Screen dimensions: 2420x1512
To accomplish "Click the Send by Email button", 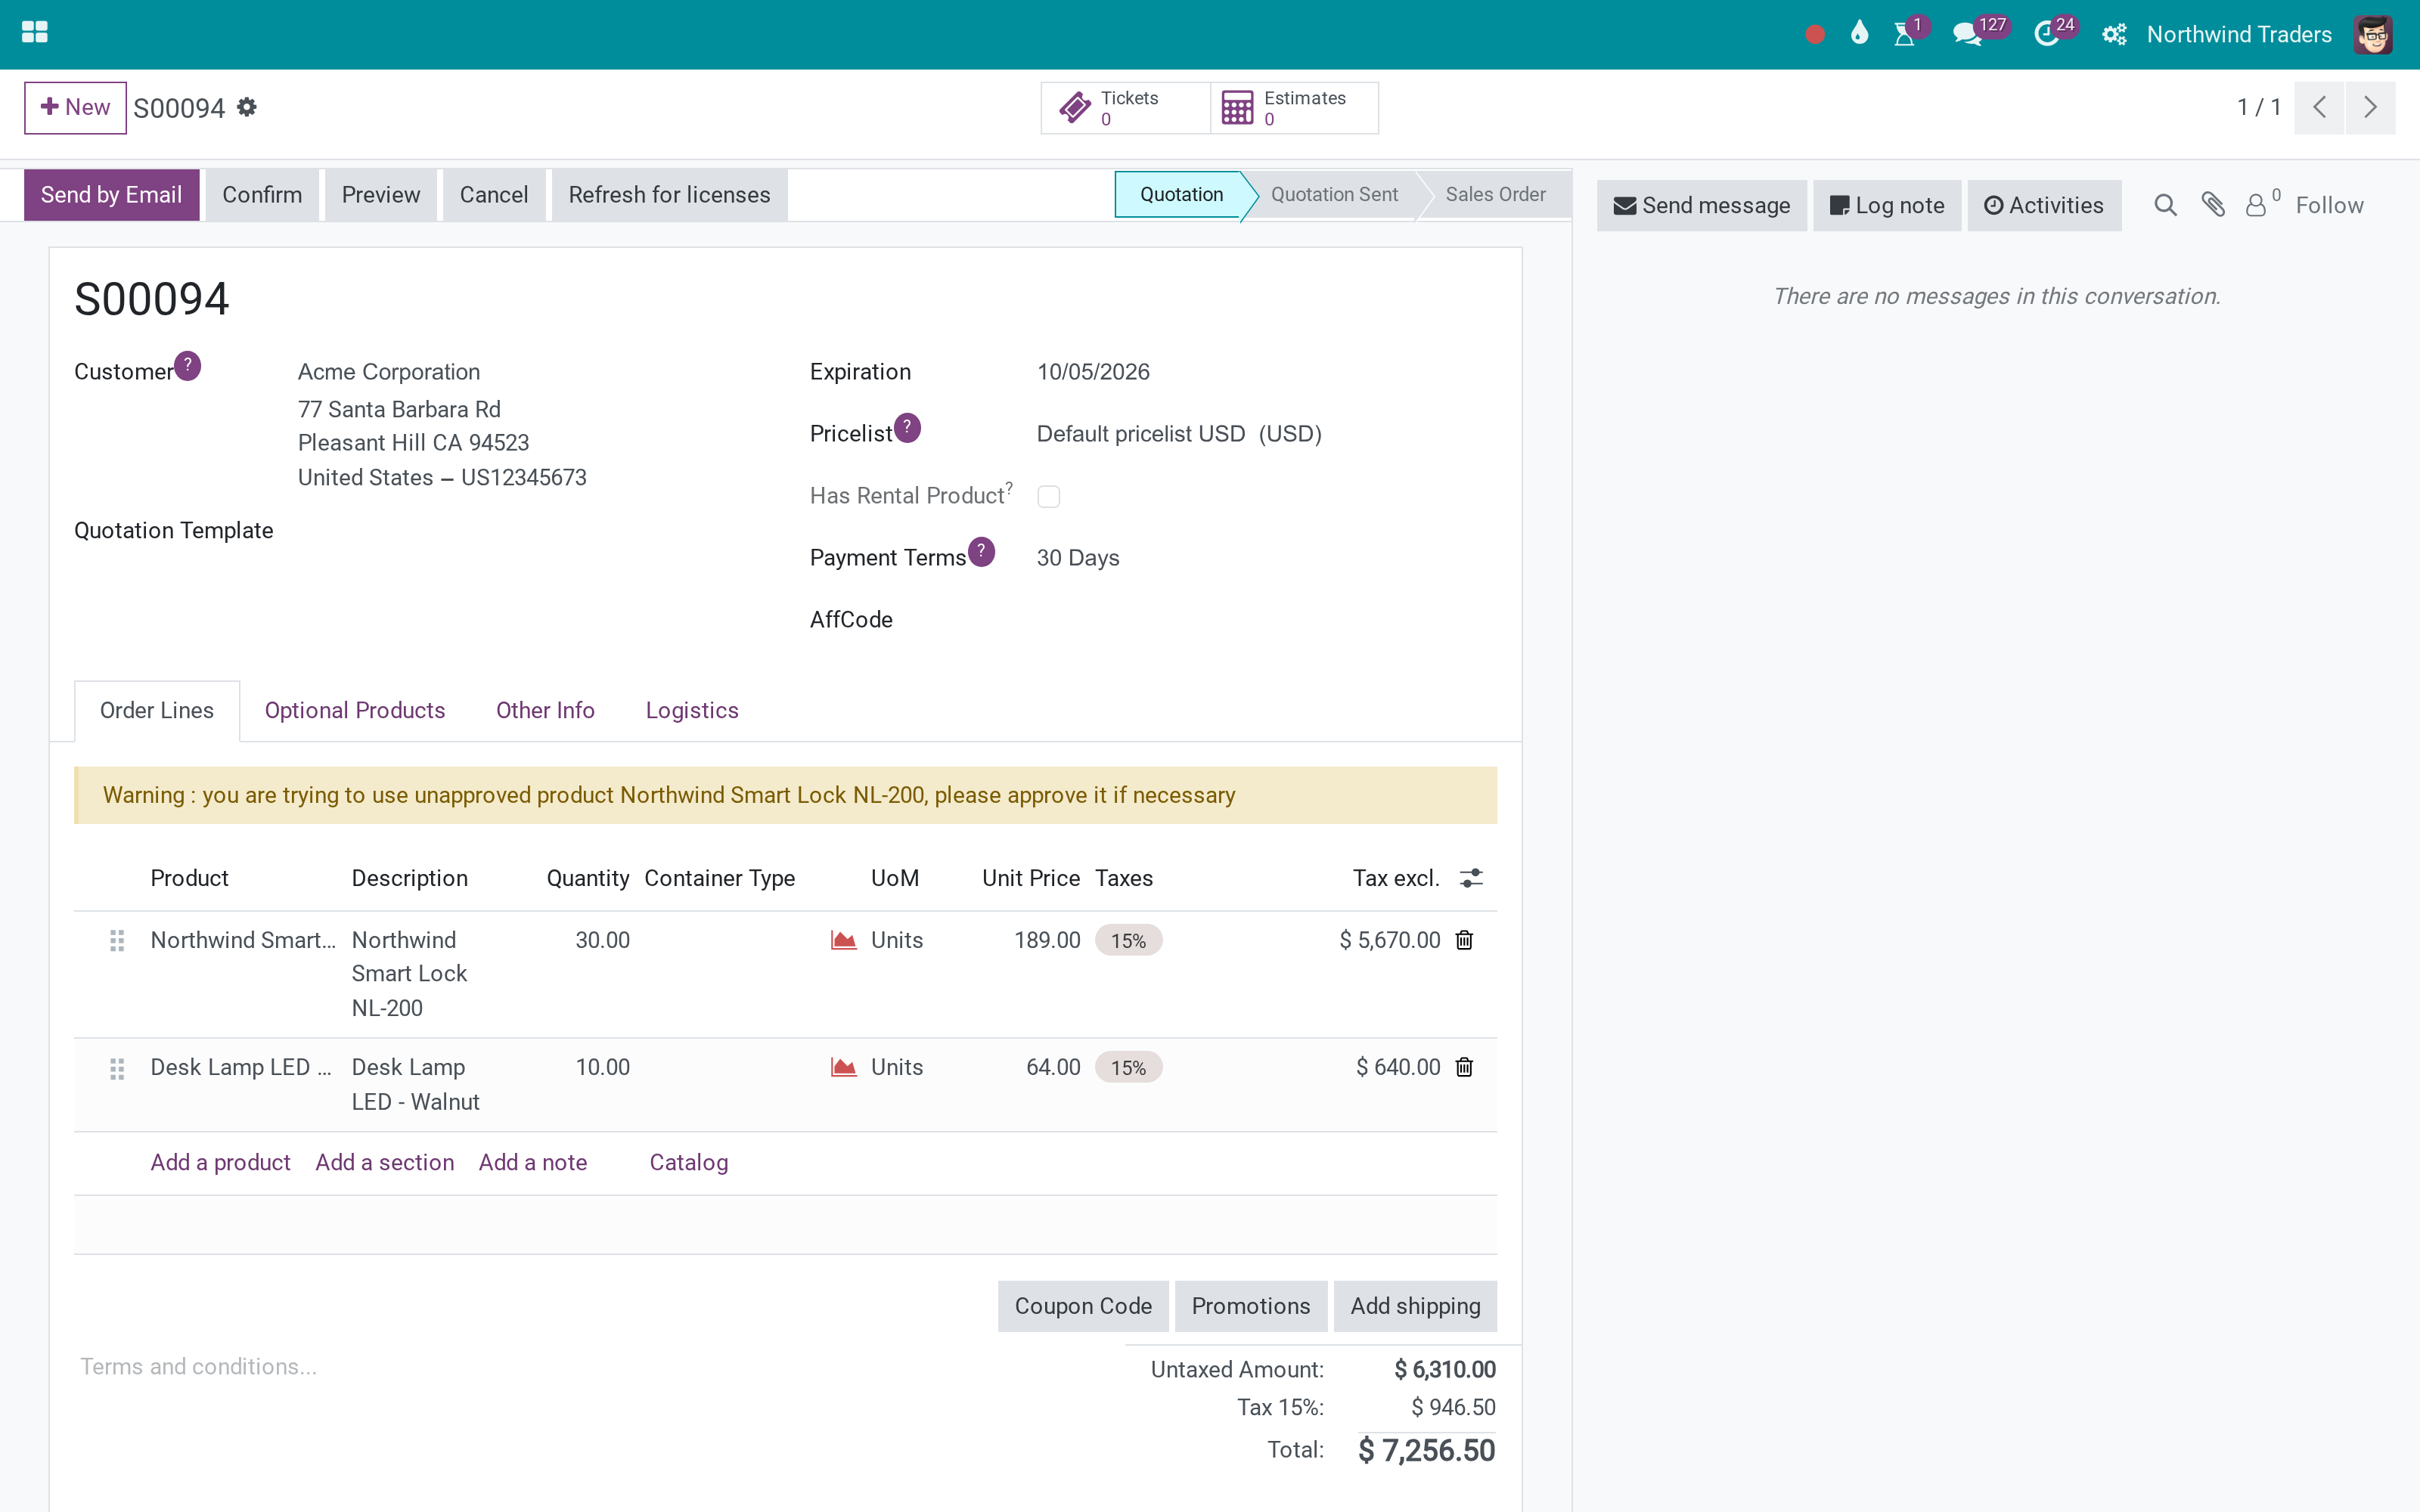I will [x=111, y=195].
